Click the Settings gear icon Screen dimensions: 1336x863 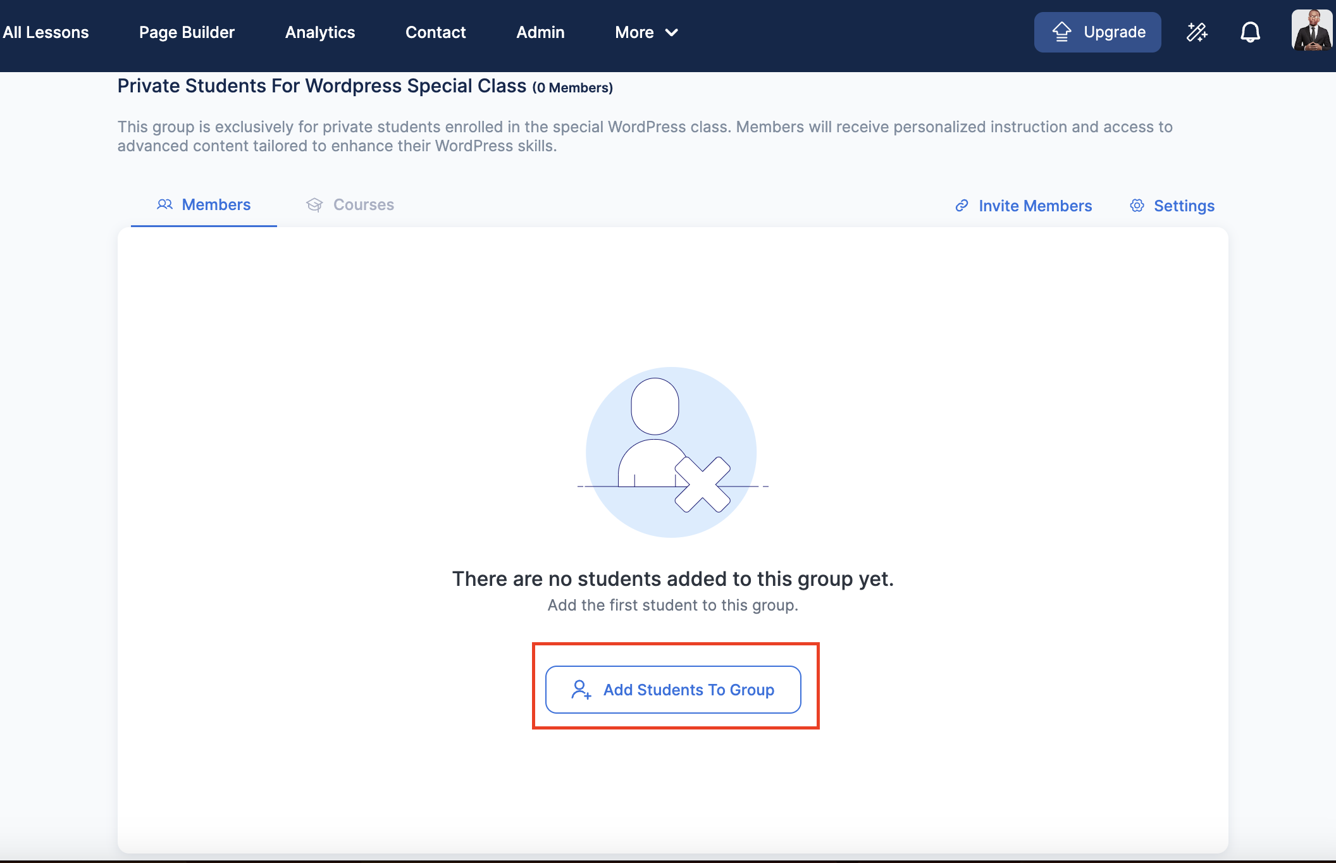coord(1137,206)
